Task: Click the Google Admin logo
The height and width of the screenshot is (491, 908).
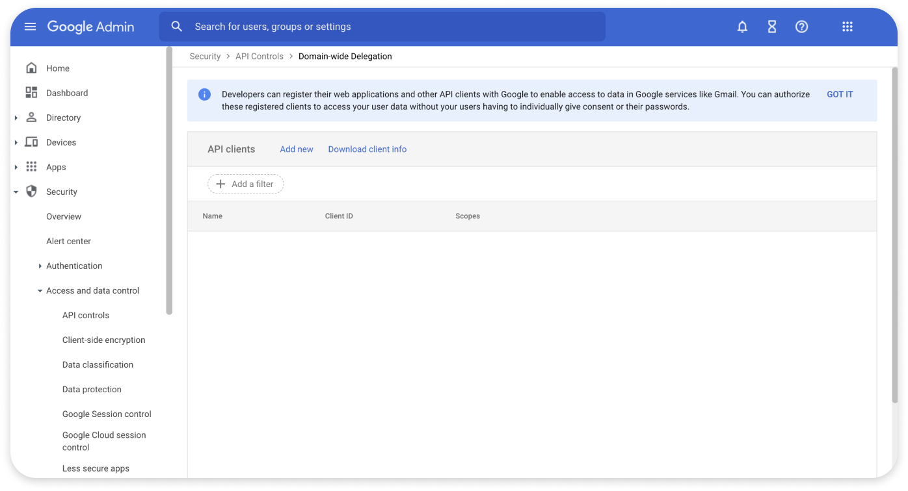Action: point(90,27)
